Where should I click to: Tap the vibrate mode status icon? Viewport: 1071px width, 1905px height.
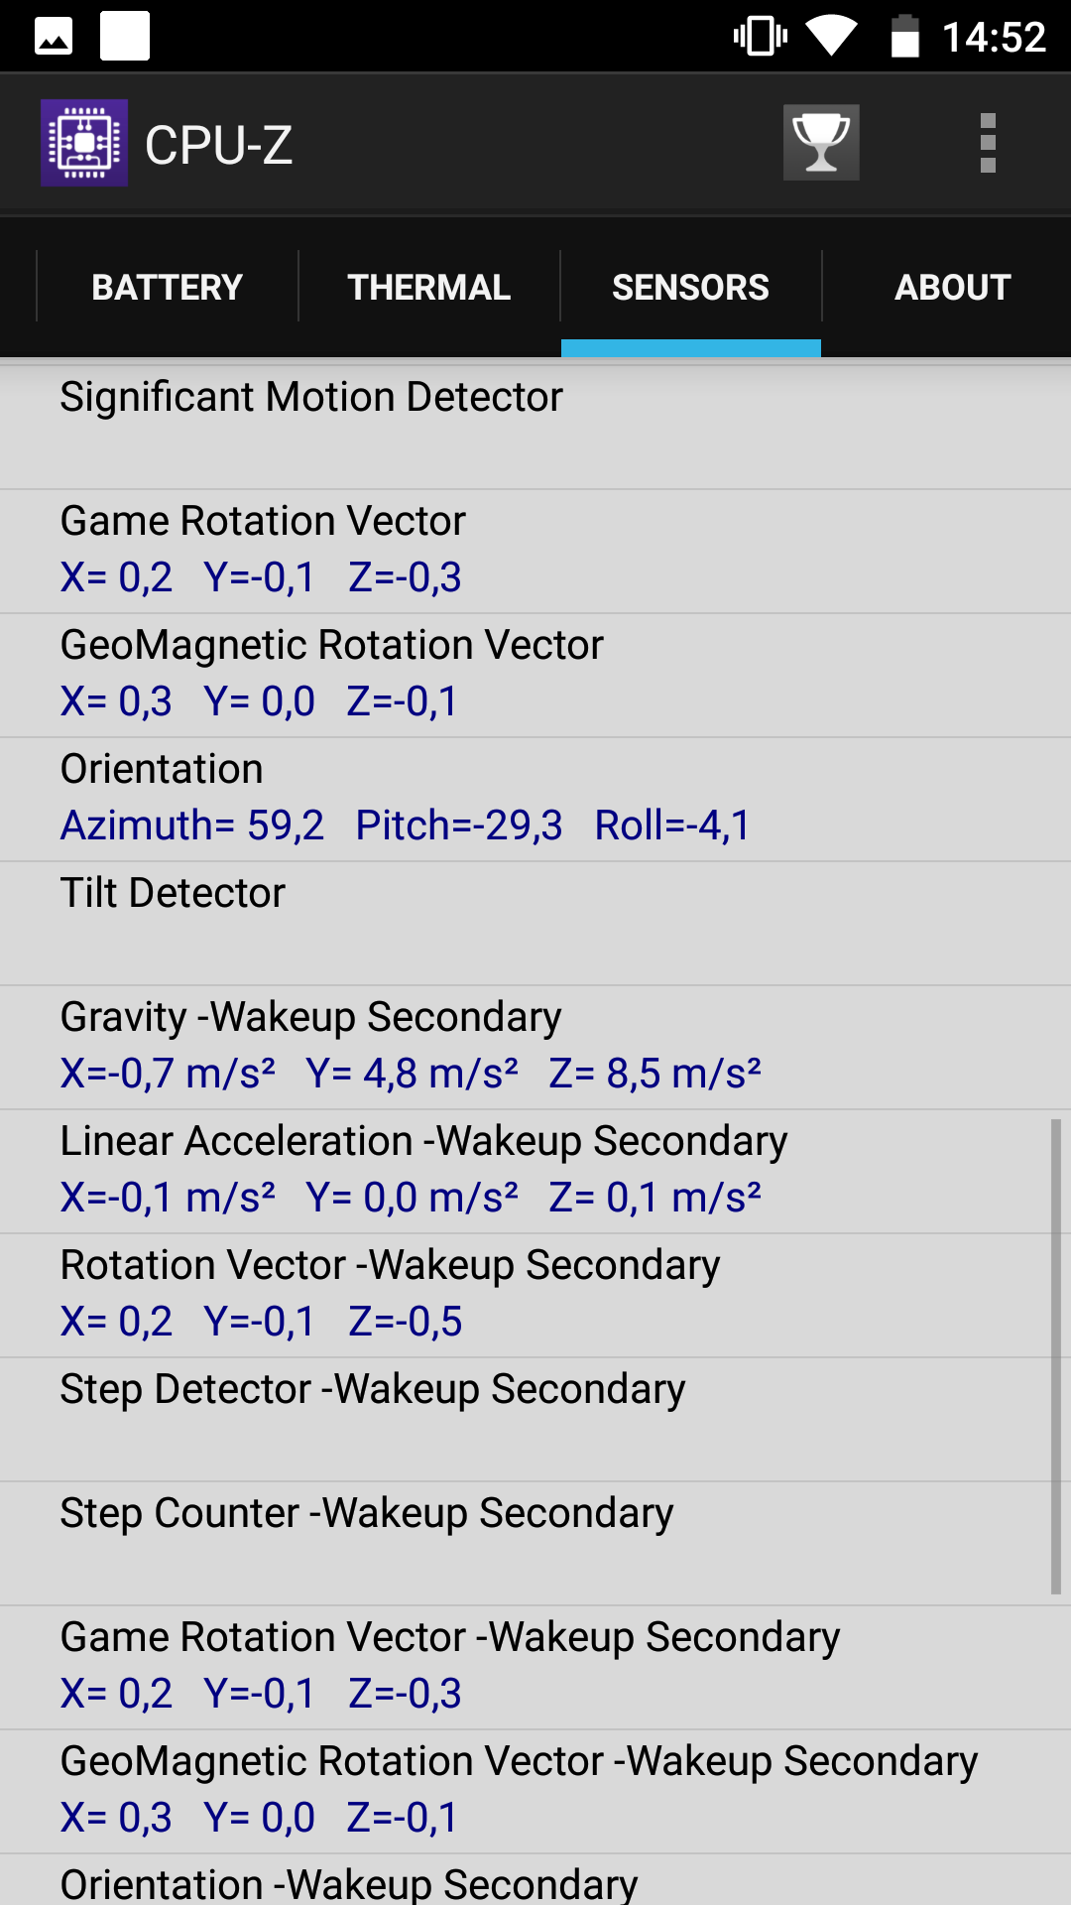pos(761,37)
